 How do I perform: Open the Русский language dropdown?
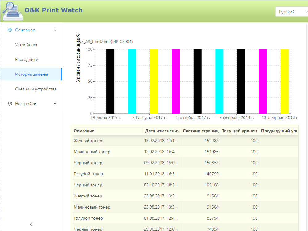(291, 12)
